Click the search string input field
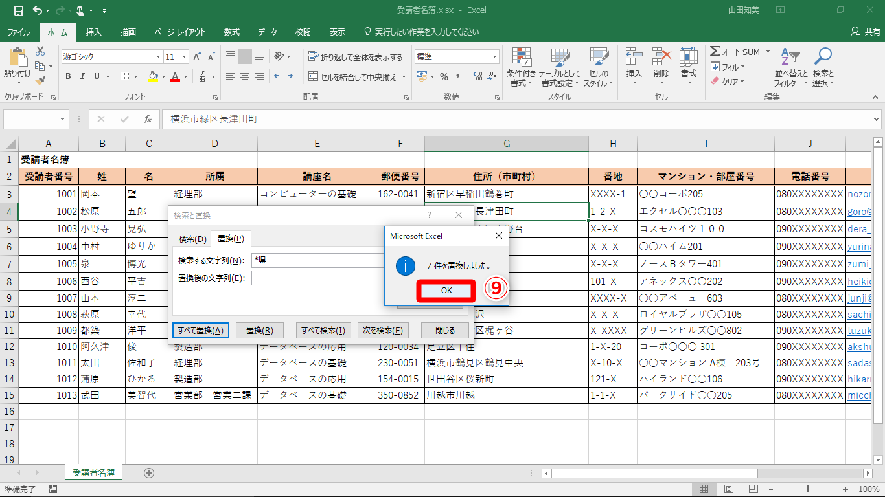This screenshot has width=885, height=497. pos(317,260)
